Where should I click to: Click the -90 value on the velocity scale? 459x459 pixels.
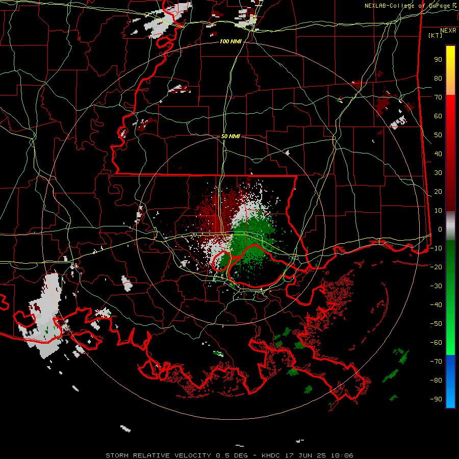(x=436, y=399)
